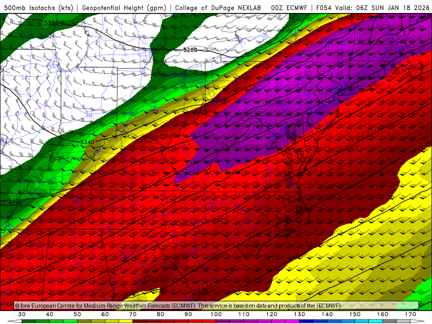Pick the bright yellow swatch left of 70
432x324 pixels.
point(126,321)
